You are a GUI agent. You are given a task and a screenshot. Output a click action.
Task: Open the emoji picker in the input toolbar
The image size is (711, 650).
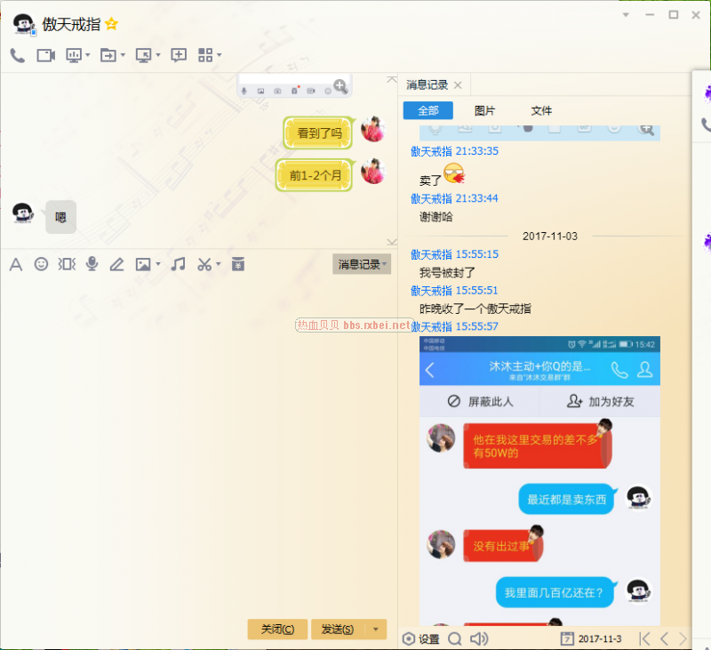point(41,264)
